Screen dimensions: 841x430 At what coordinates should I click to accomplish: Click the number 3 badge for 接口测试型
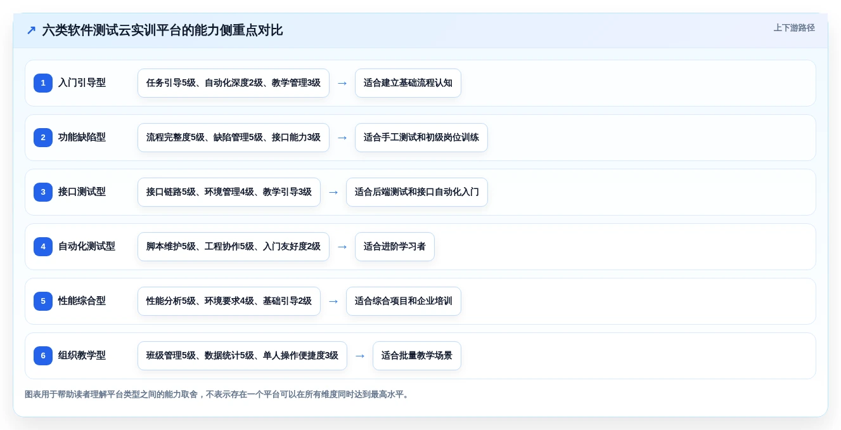pyautogui.click(x=43, y=192)
